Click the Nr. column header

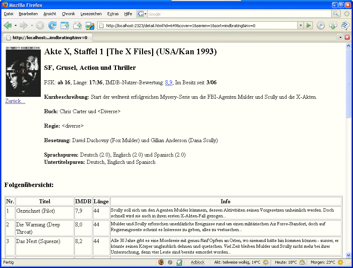click(x=10, y=201)
